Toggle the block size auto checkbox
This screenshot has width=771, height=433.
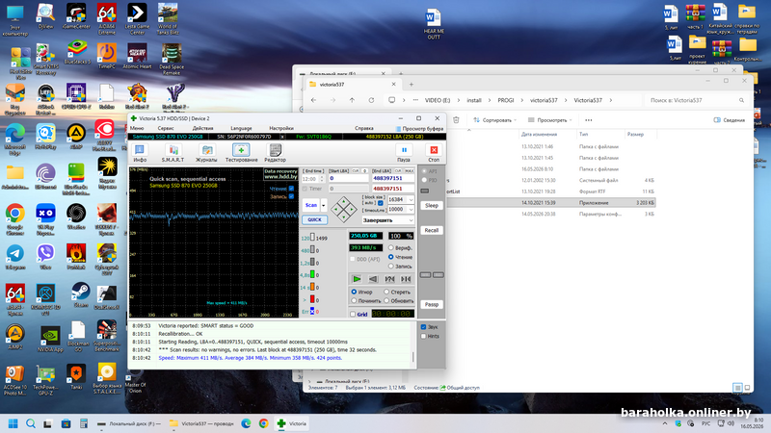[380, 203]
